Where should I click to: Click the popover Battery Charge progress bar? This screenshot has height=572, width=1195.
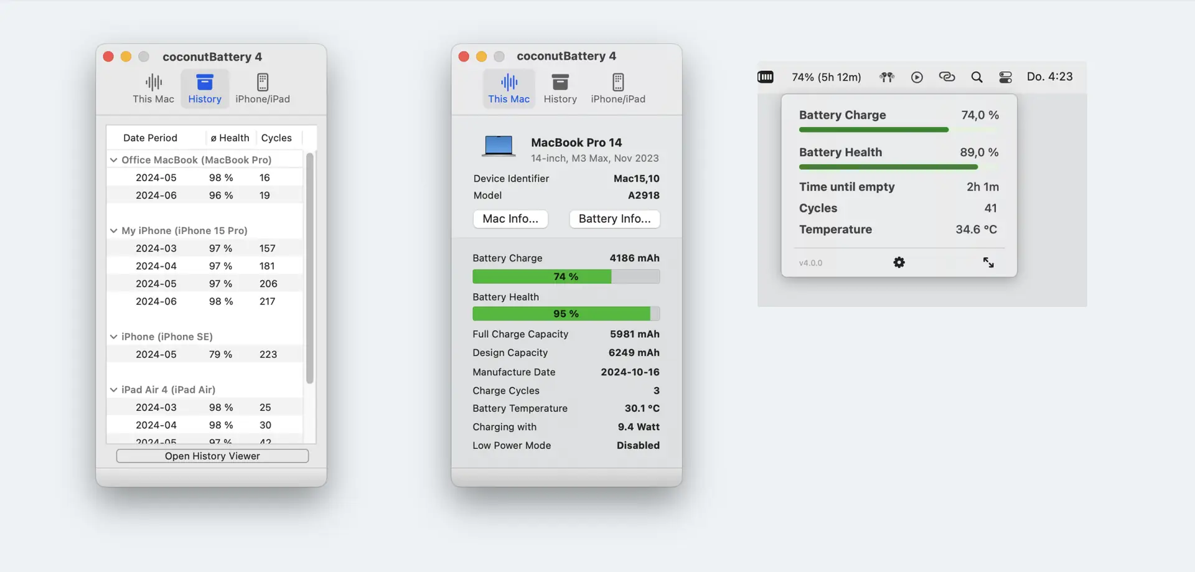pos(899,130)
